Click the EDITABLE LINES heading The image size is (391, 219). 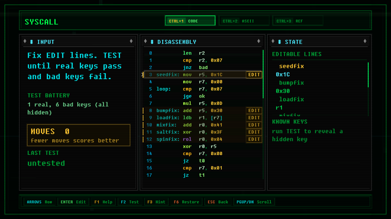pos(297,54)
